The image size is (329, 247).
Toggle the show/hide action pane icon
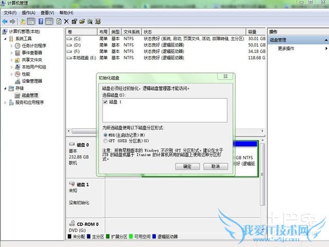(49, 21)
